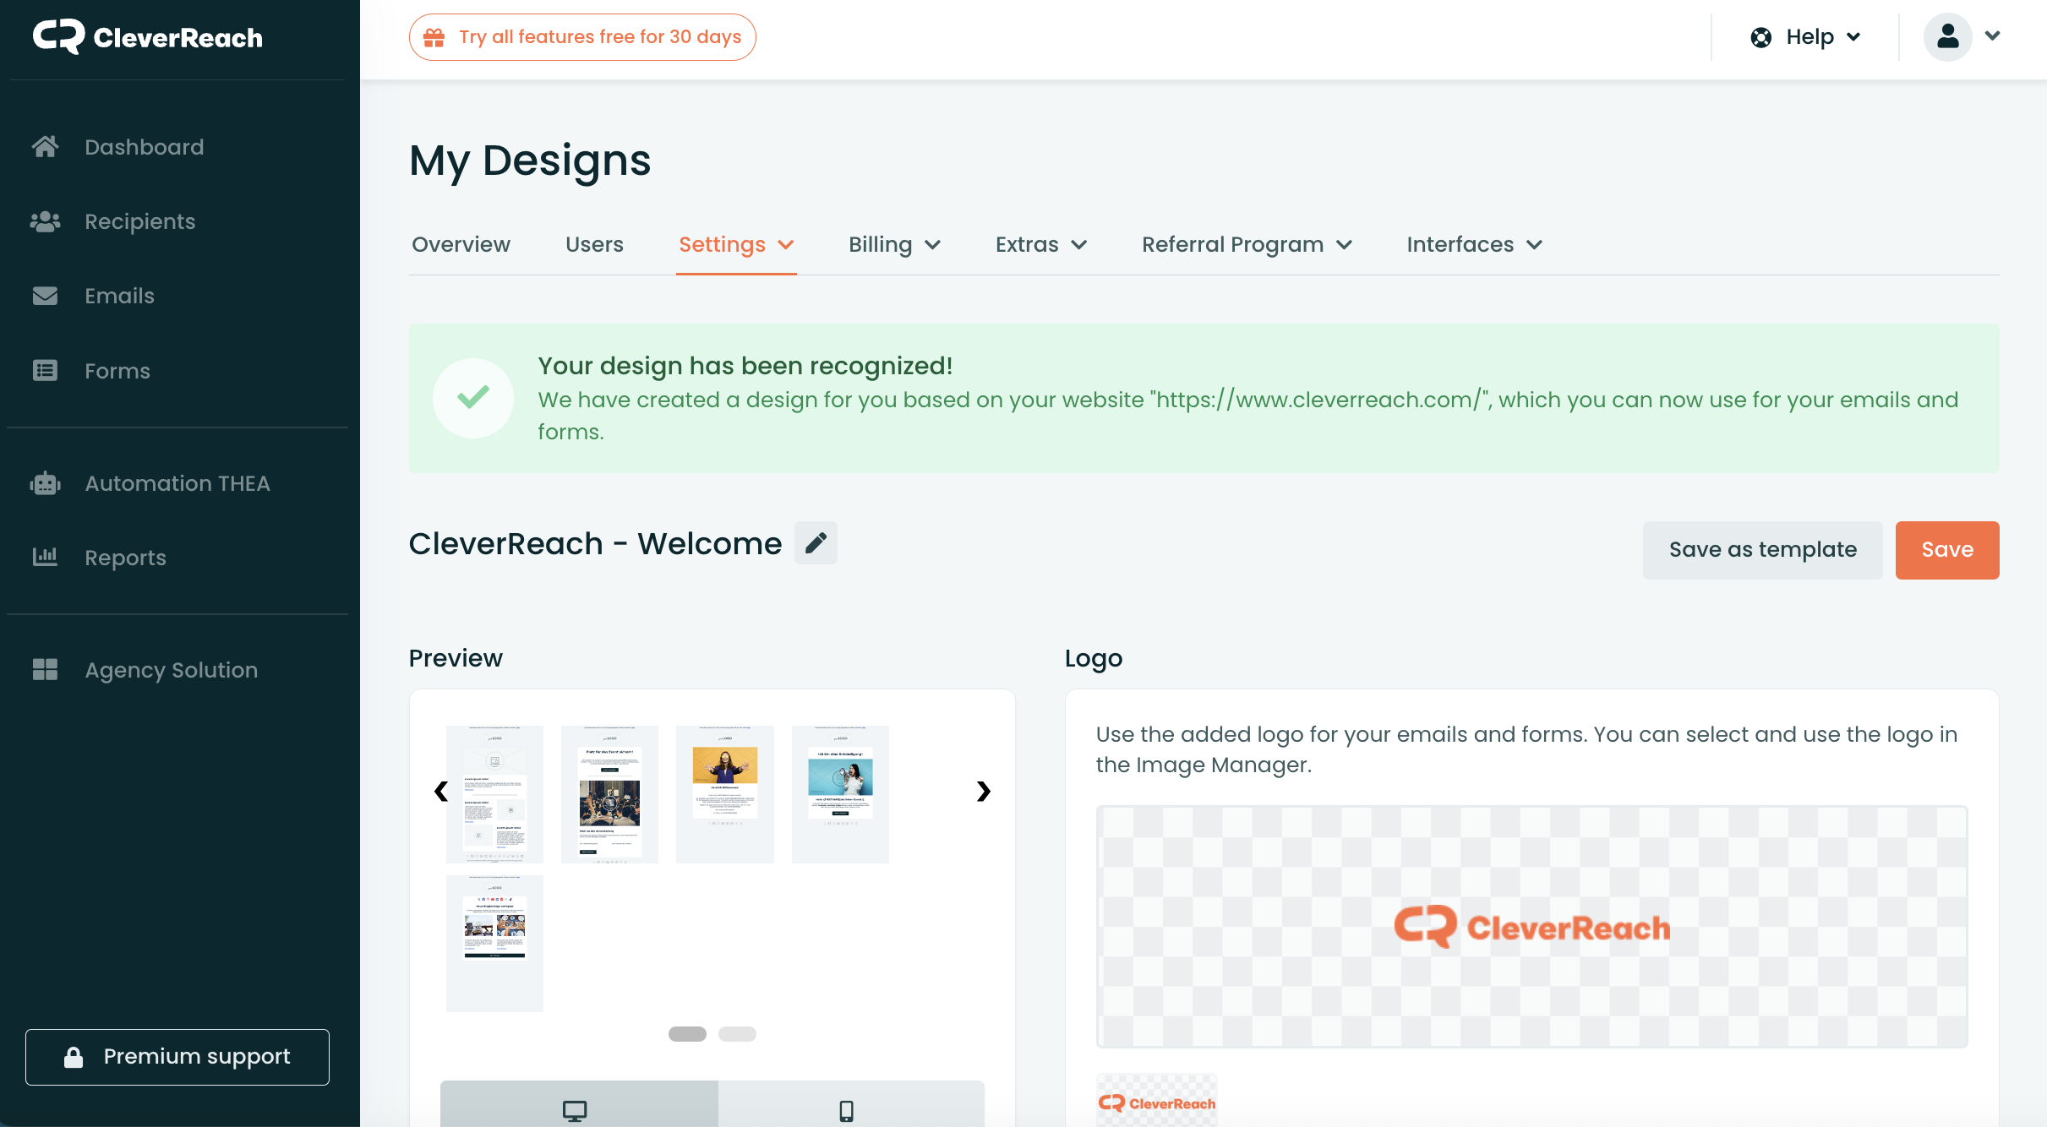Click the Reports chart icon

(45, 557)
